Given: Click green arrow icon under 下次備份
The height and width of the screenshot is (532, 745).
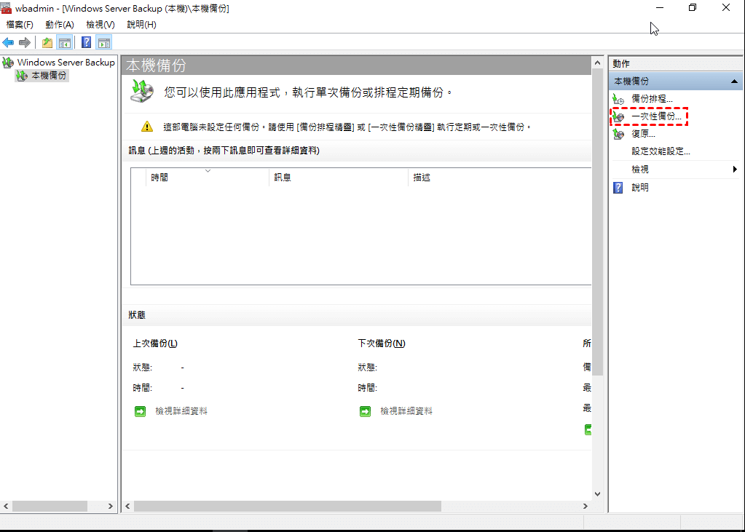Looking at the screenshot, I should coord(365,411).
